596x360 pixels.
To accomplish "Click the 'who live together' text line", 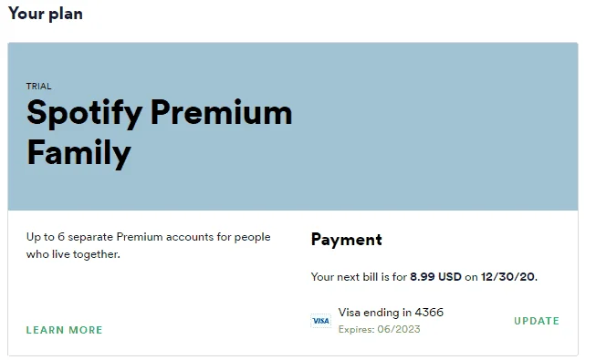I will 73,254.
